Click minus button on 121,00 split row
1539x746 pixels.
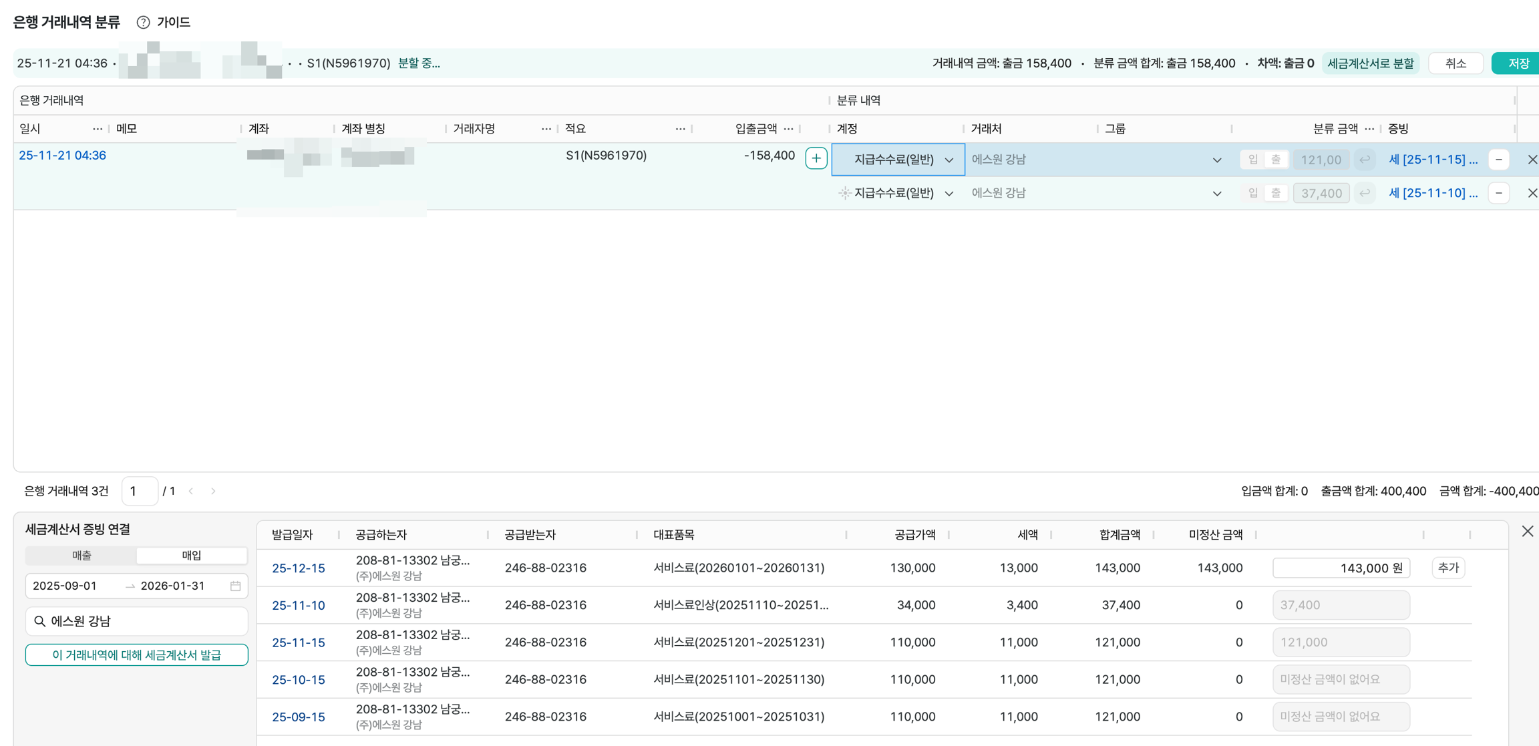(1499, 160)
